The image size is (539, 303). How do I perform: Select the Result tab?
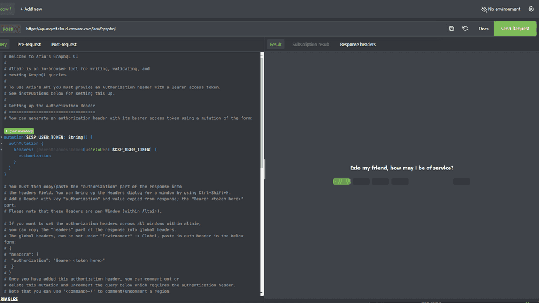[x=276, y=45]
